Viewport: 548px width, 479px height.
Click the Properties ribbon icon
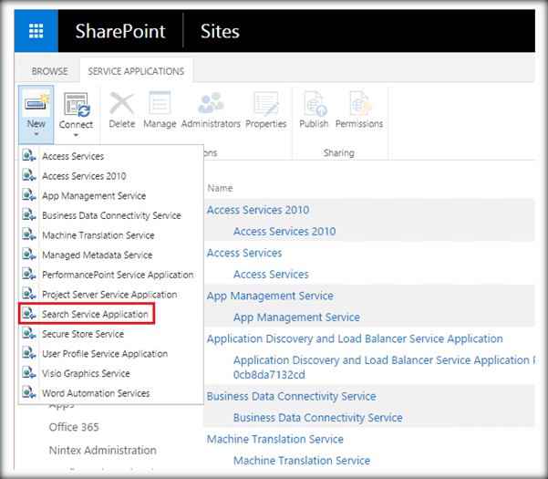pyautogui.click(x=265, y=105)
